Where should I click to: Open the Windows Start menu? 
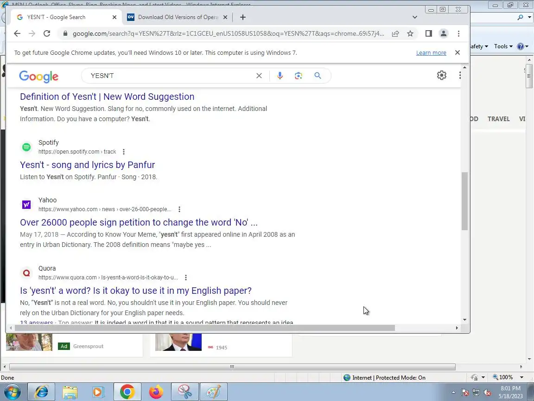click(x=12, y=392)
